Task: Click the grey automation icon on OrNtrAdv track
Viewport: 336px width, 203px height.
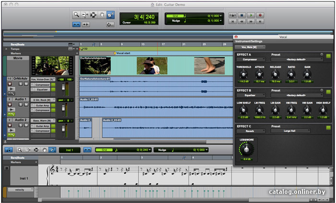Action: click(11, 93)
